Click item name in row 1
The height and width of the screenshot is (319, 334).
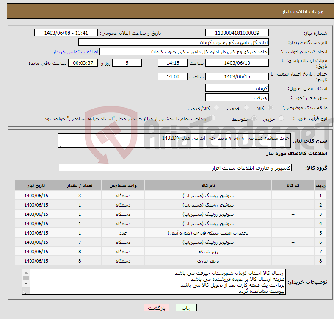point(208,196)
